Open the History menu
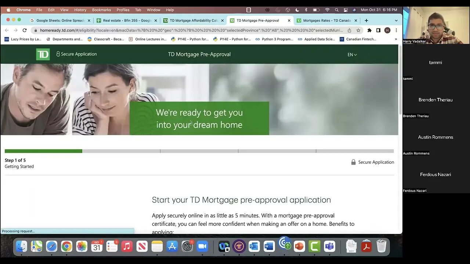470x264 pixels. click(80, 10)
